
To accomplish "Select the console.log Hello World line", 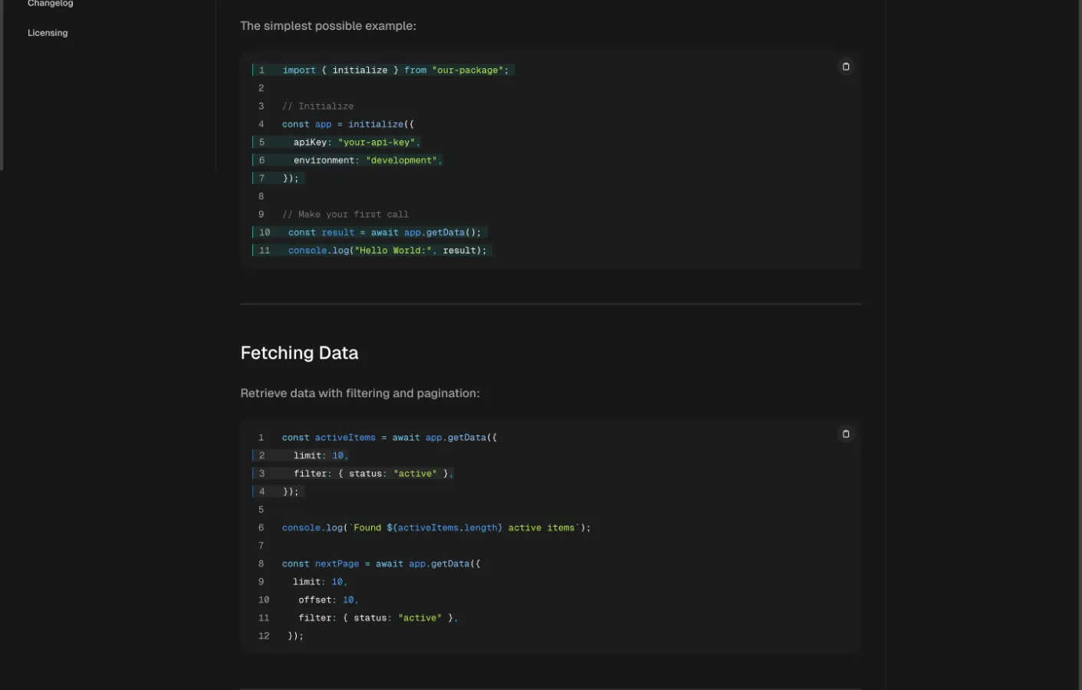I will [x=387, y=251].
